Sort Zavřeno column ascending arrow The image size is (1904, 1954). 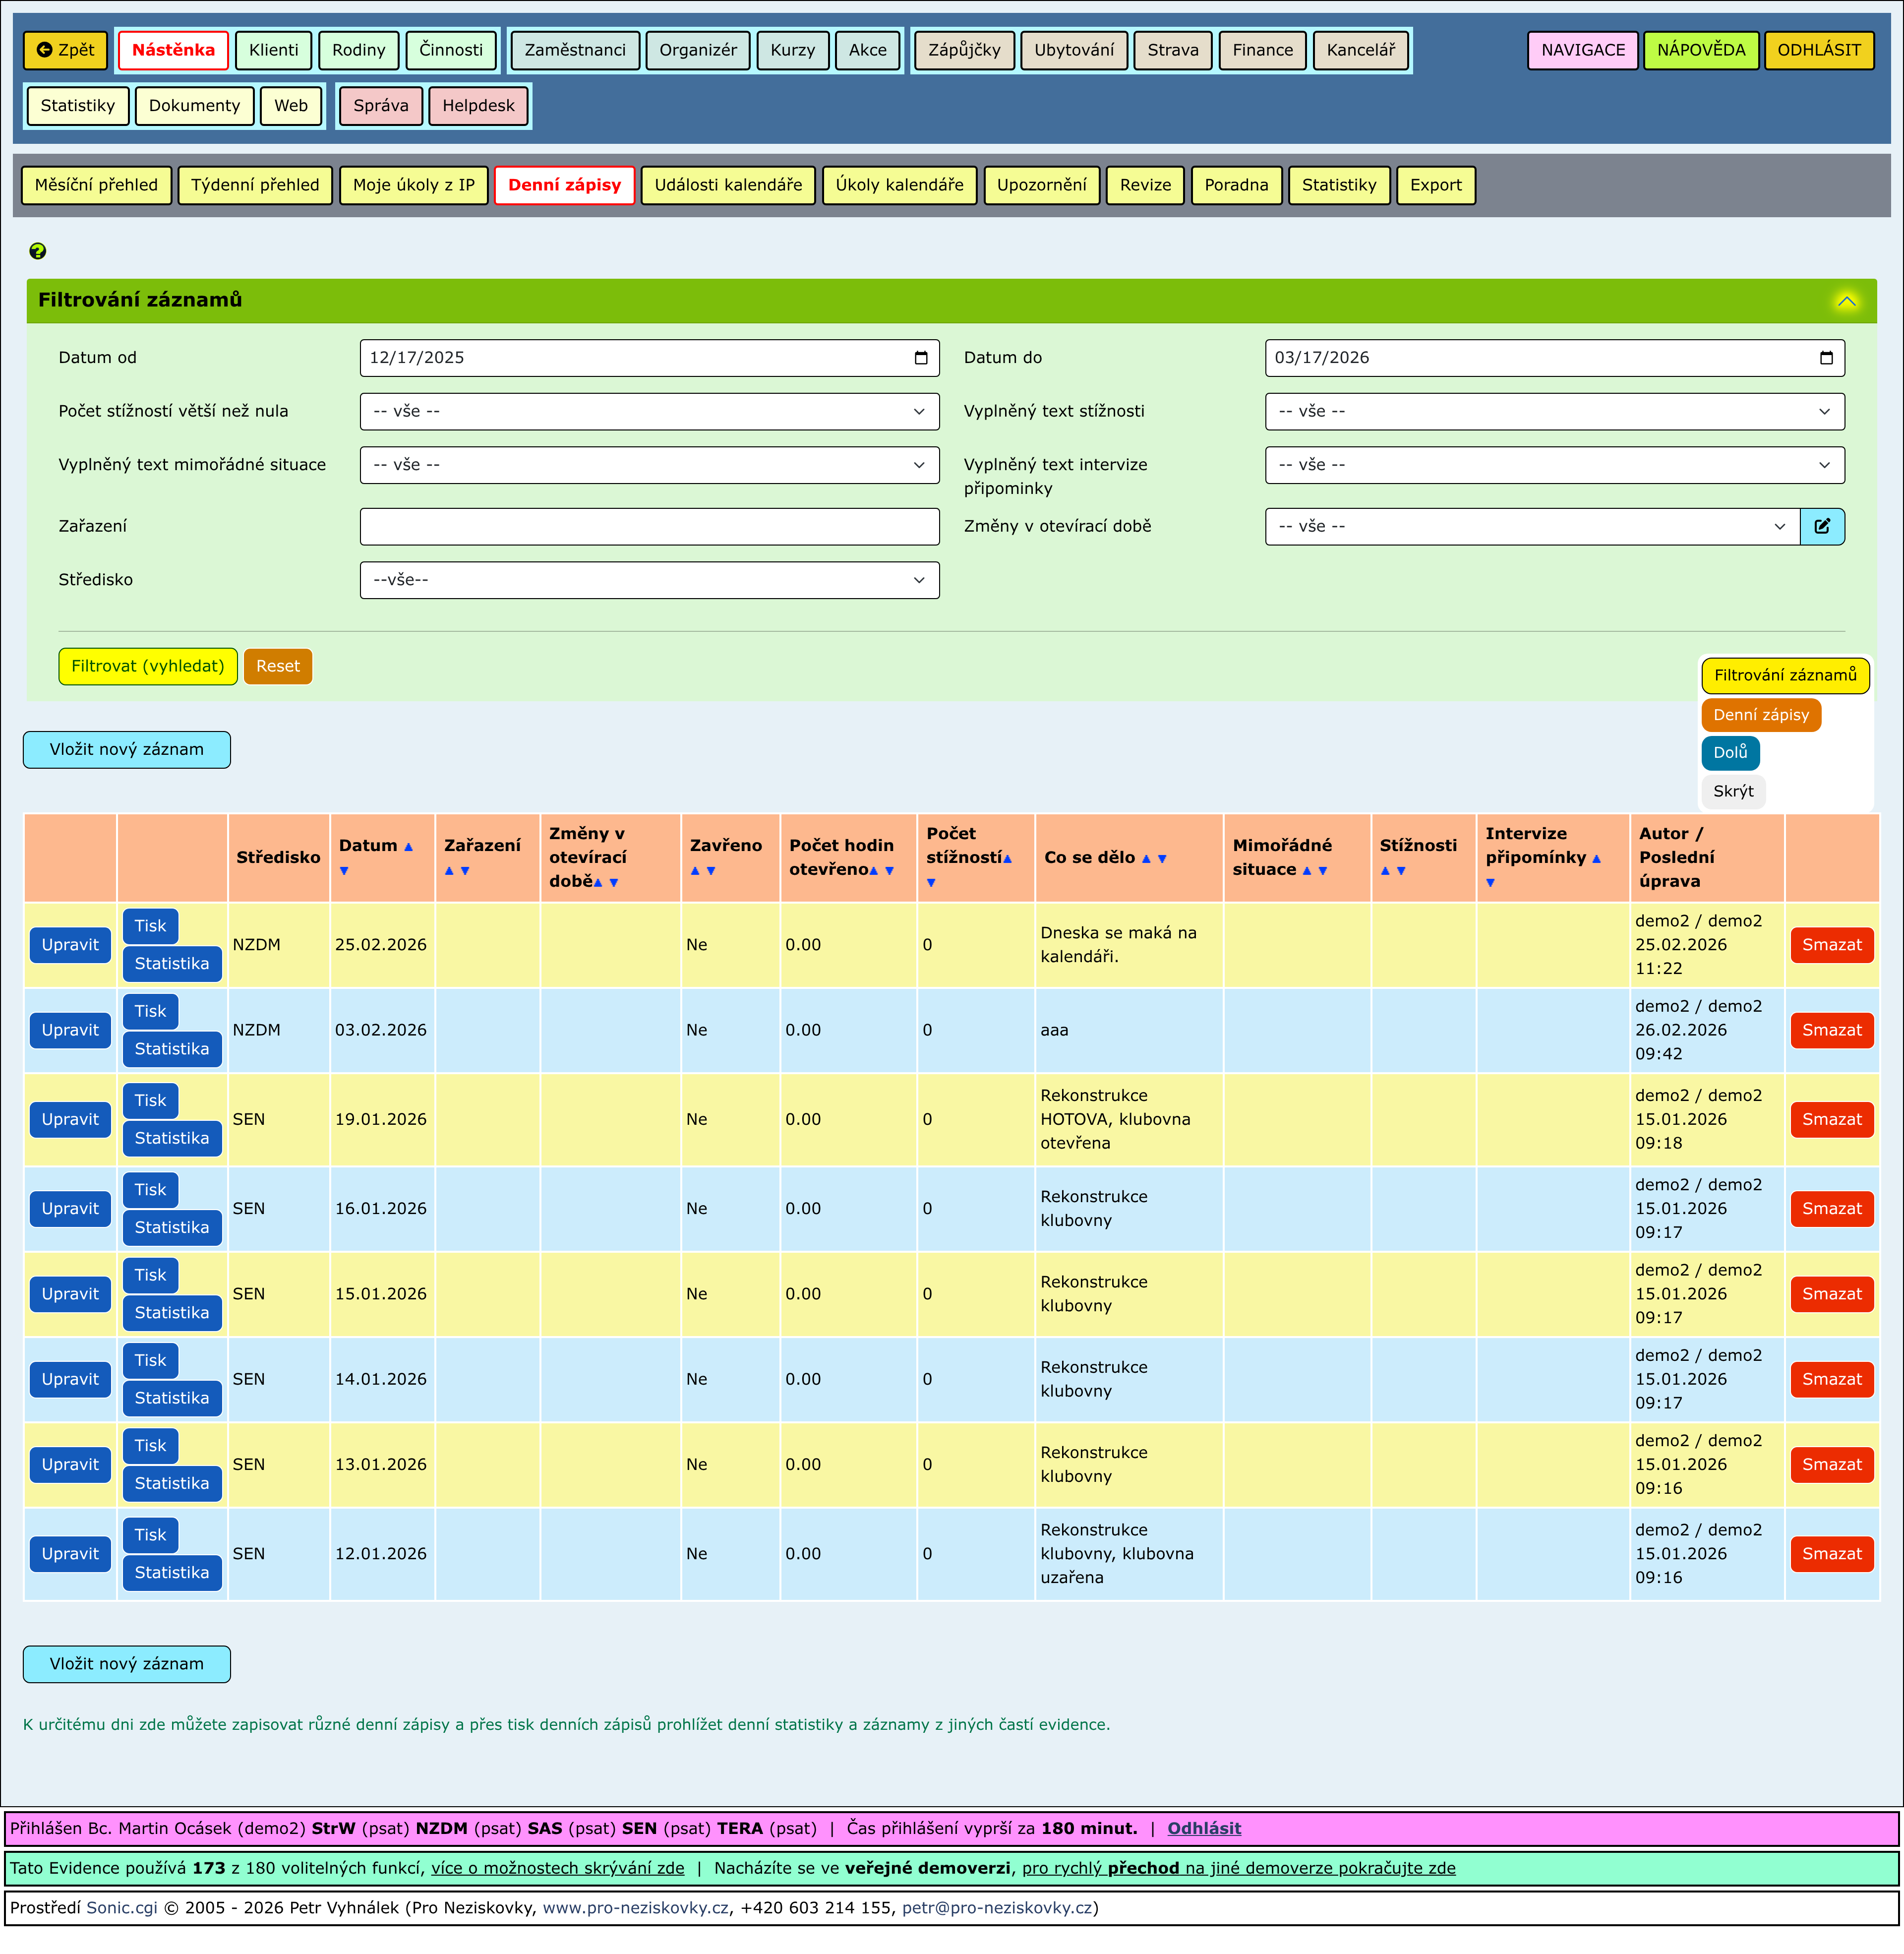[x=695, y=871]
